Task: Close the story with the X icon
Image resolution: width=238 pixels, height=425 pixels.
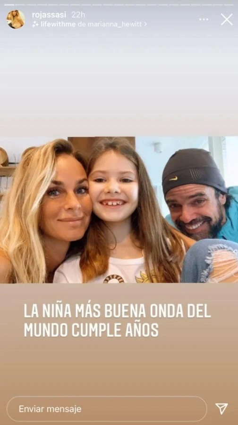Action: click(x=227, y=19)
